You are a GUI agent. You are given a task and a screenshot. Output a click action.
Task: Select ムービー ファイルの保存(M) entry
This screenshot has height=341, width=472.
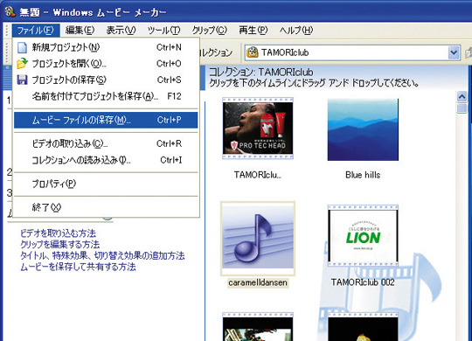106,120
